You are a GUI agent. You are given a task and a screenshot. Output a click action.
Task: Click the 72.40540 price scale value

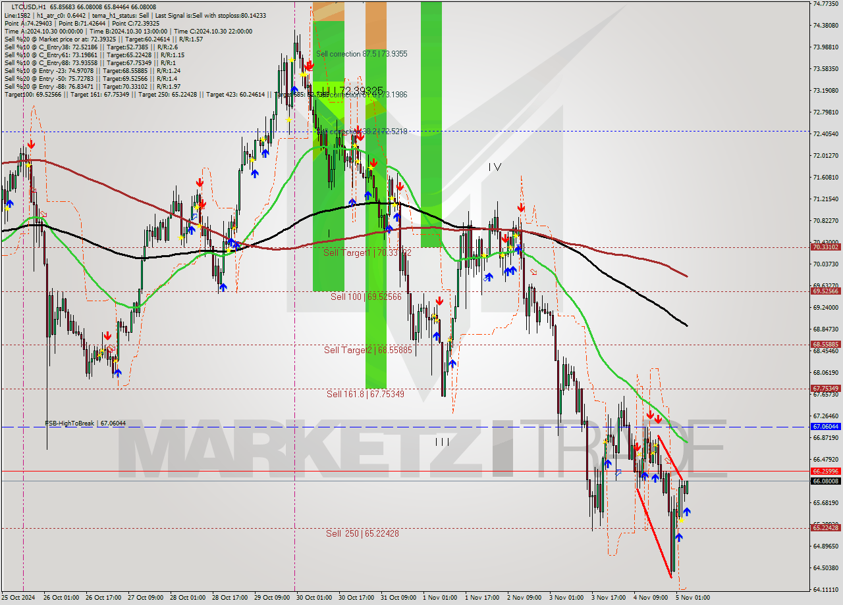[825, 133]
